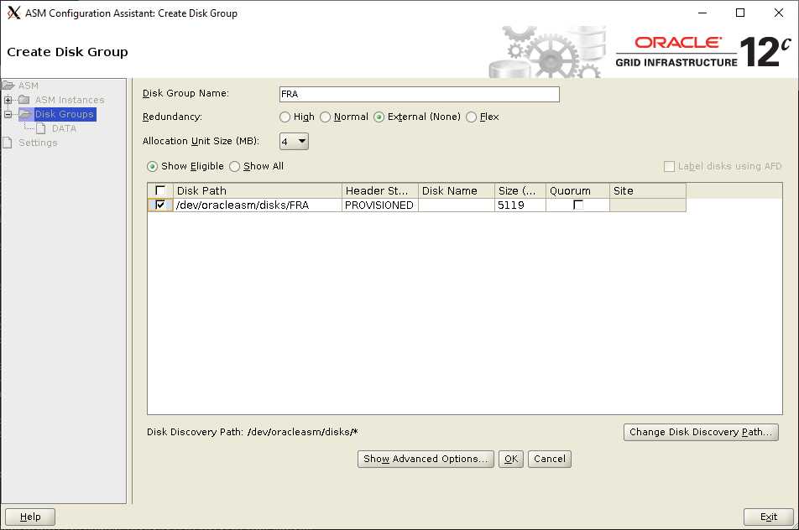Click the Disk Groups folder icon
The width and height of the screenshot is (799, 530).
pyautogui.click(x=25, y=114)
